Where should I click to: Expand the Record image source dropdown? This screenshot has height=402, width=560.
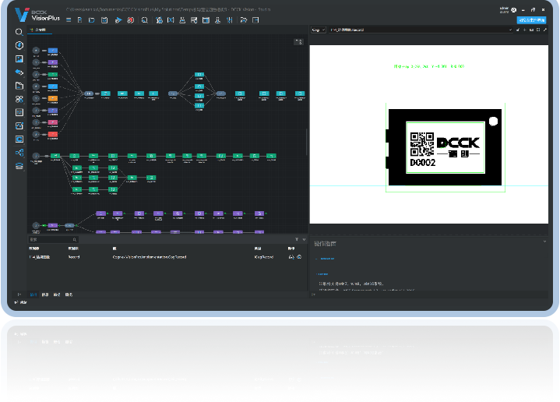[509, 30]
